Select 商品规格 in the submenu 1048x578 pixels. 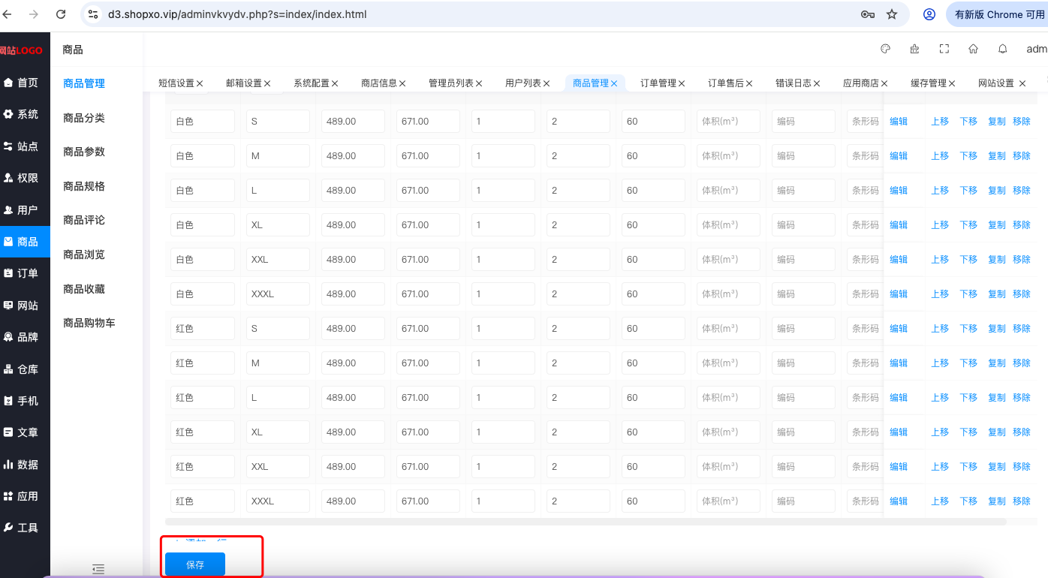click(x=84, y=186)
